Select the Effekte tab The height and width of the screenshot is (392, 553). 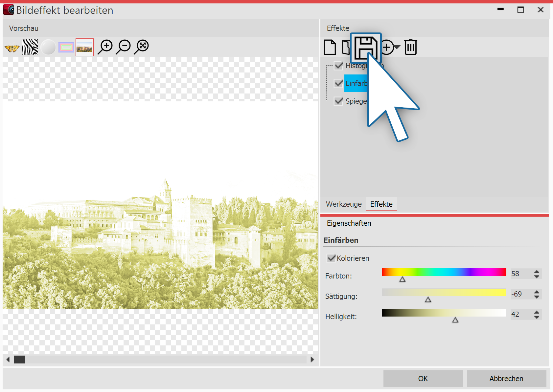[381, 204]
